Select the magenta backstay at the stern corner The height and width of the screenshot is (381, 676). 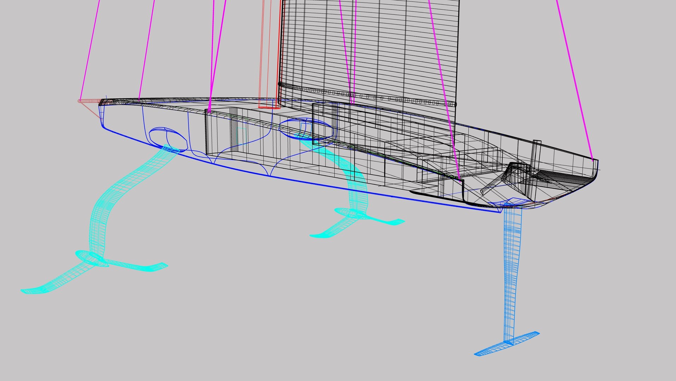[575, 80]
